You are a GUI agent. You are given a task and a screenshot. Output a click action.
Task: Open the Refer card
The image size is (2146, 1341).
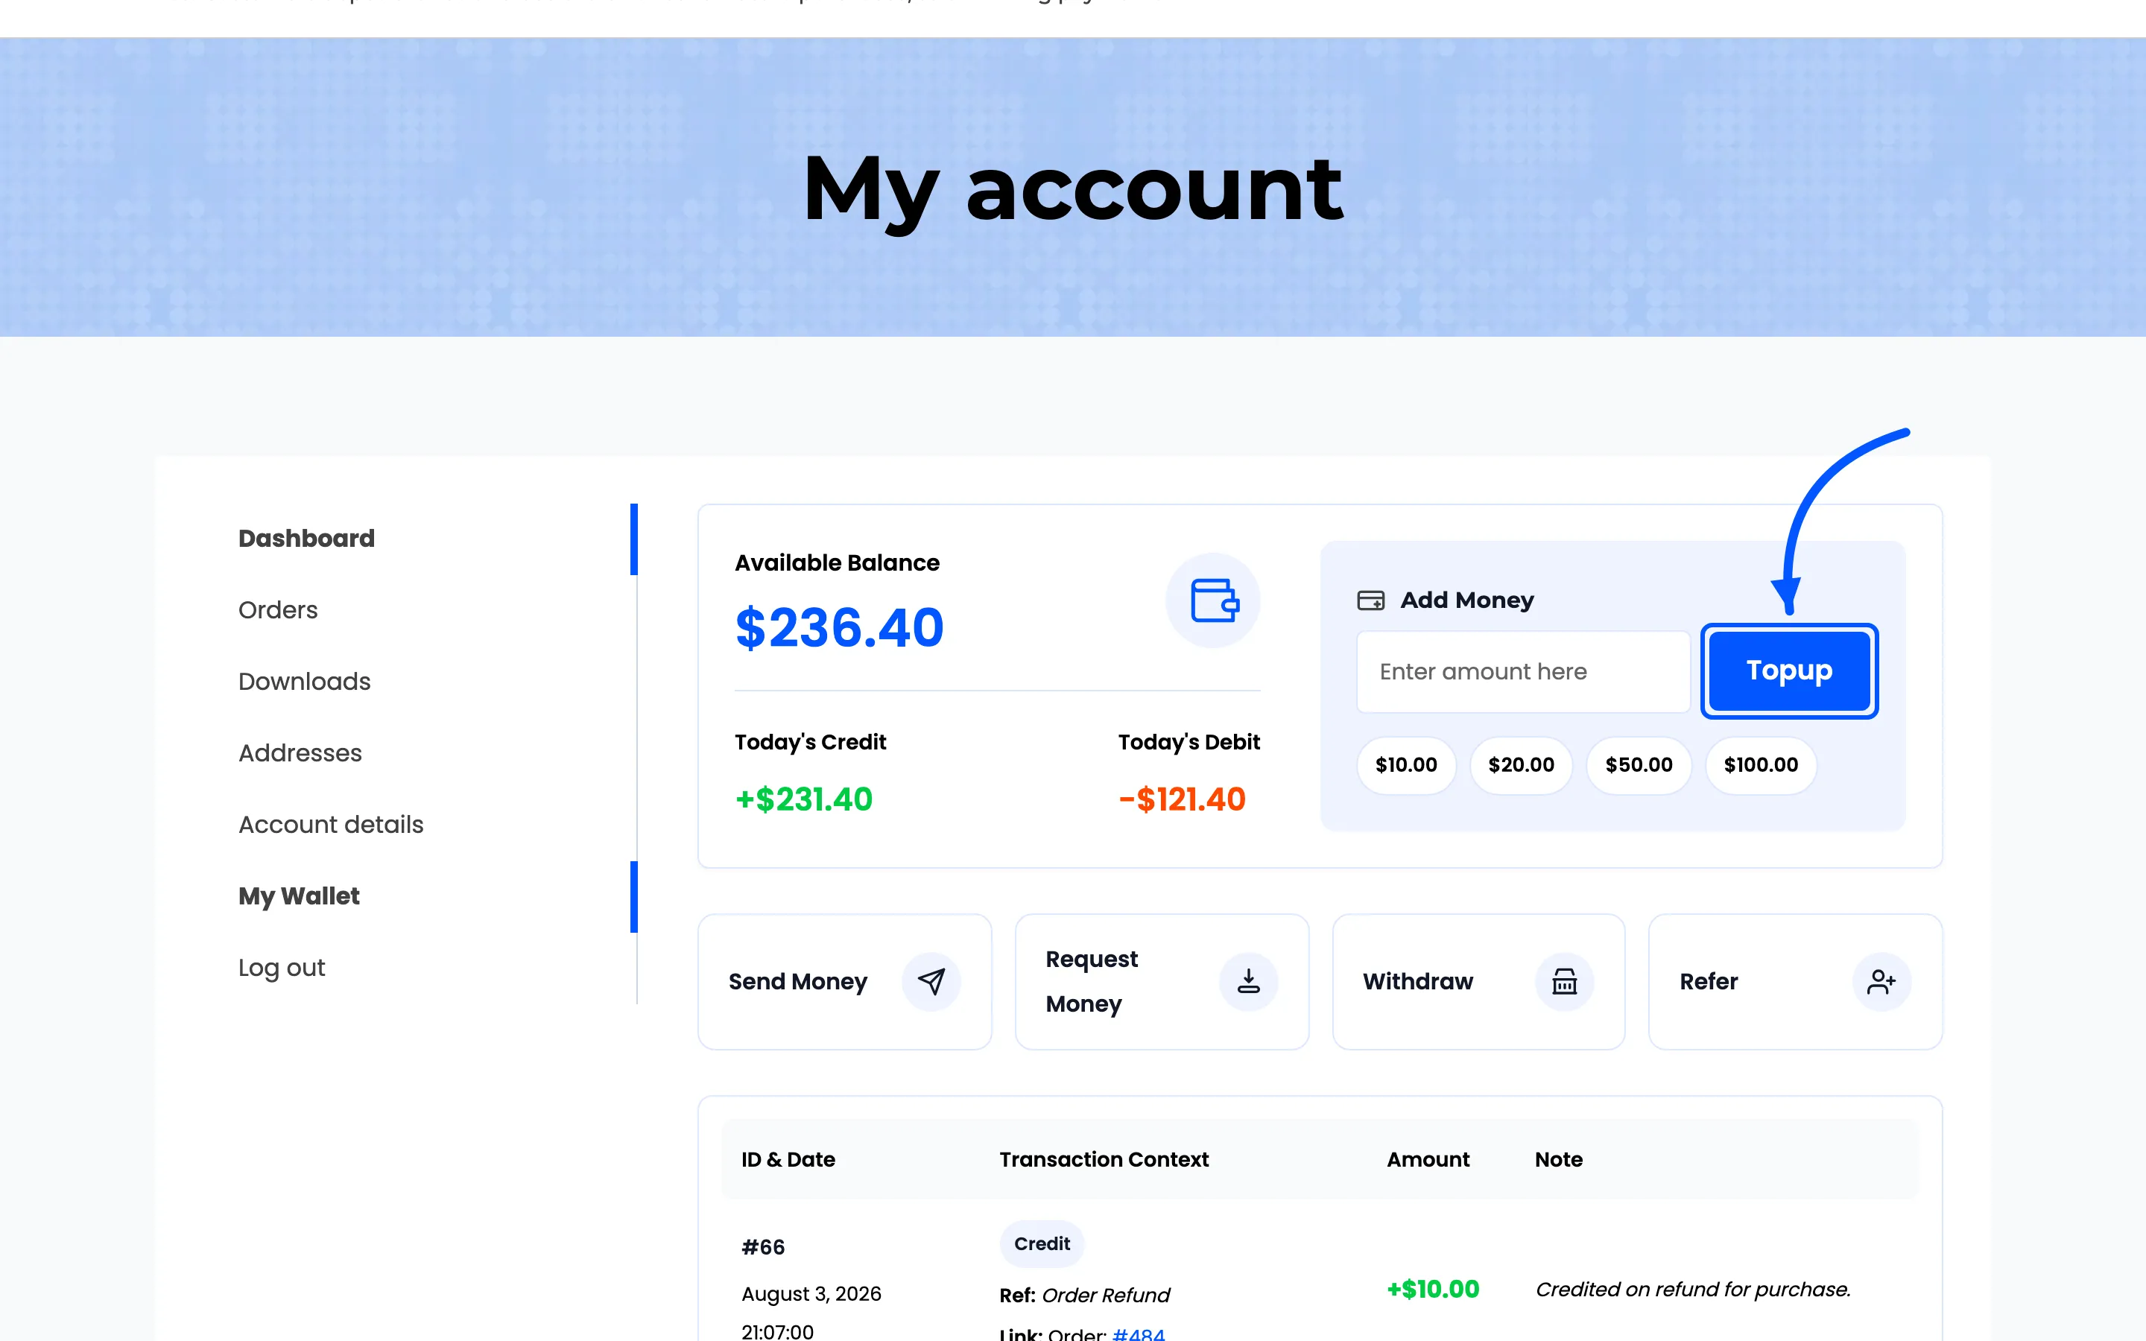click(x=1795, y=982)
